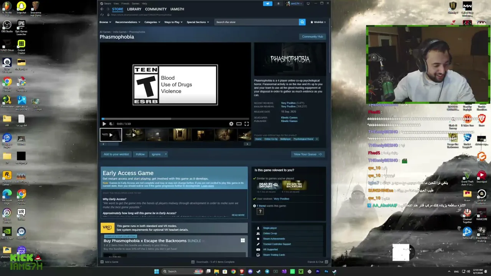This screenshot has height=276, width=491.
Task: Open the Single-player feature link
Action: pyautogui.click(x=270, y=228)
